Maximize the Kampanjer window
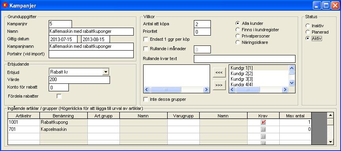This screenshot has width=341, height=151. (326, 6)
